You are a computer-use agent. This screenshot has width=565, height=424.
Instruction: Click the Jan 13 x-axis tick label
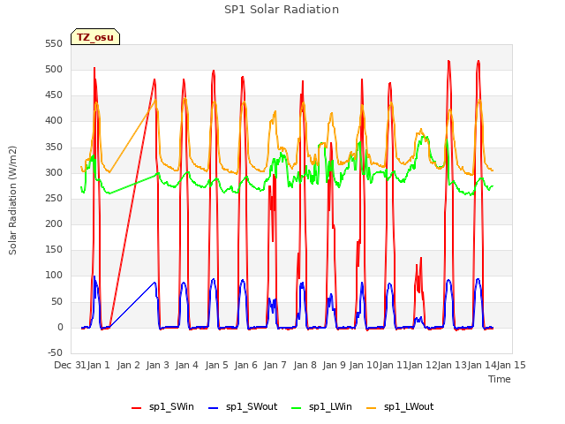click(x=452, y=365)
